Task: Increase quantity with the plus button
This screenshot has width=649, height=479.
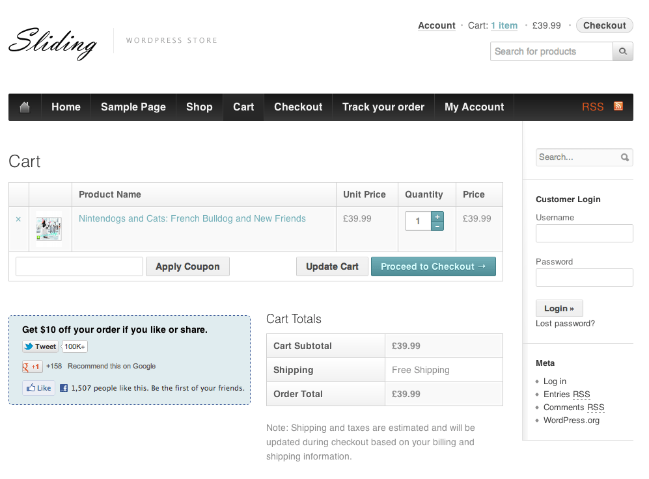Action: 437,216
